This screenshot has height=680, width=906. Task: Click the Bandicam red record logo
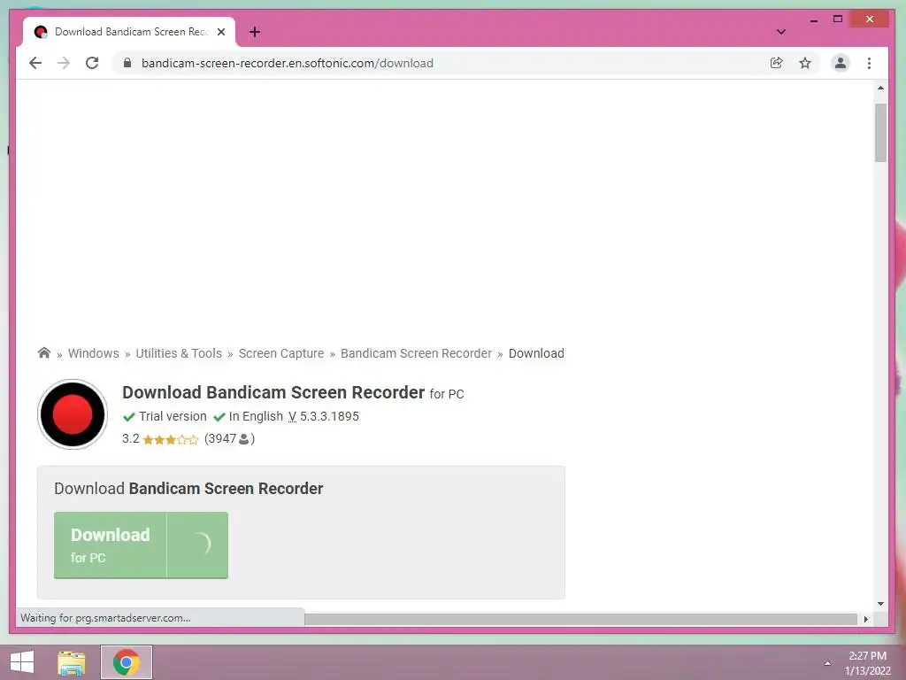(x=73, y=414)
